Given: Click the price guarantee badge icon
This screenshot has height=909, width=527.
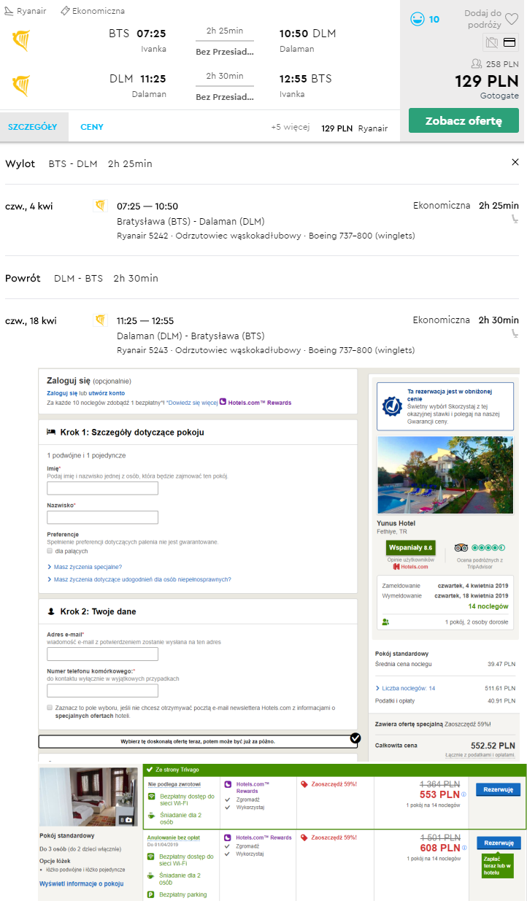Looking at the screenshot, I should click(393, 405).
